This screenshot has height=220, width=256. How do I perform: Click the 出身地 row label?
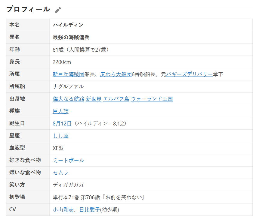click(17, 99)
